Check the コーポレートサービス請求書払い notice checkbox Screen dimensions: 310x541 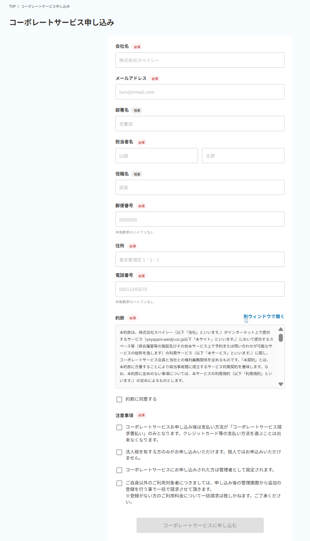coord(119,427)
